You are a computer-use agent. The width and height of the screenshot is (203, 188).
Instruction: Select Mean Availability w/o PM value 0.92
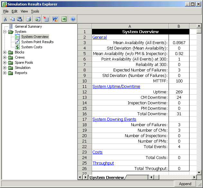(179, 53)
